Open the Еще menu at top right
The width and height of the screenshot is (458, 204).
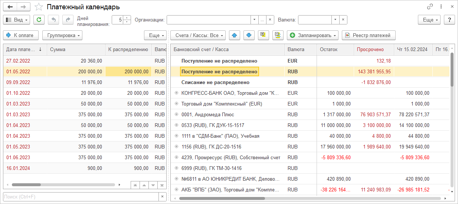point(429,20)
